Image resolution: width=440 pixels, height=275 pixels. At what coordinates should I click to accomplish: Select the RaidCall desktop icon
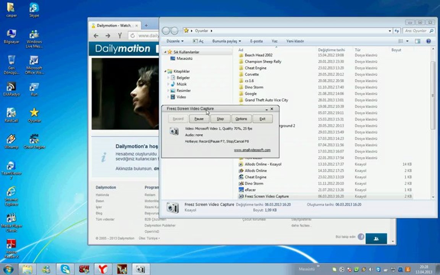11,115
